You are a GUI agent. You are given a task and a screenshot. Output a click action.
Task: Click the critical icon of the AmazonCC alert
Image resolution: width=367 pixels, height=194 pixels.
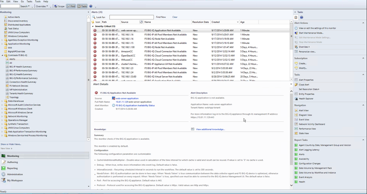pyautogui.click(x=95, y=51)
